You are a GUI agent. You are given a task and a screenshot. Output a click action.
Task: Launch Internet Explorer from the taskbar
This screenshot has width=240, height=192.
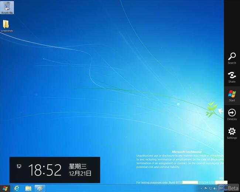tap(17, 188)
